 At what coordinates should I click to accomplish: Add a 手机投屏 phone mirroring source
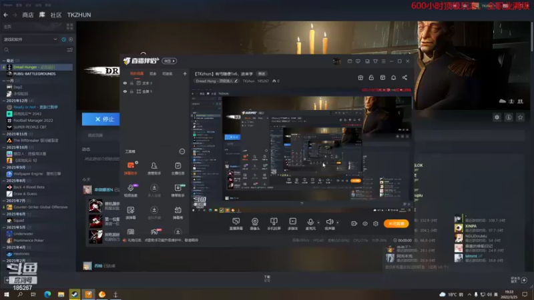(x=274, y=224)
